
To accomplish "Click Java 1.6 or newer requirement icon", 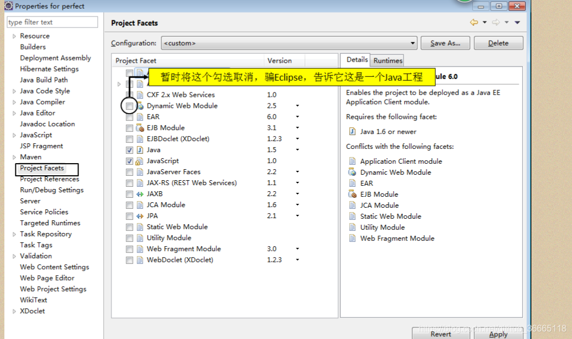I will (352, 131).
